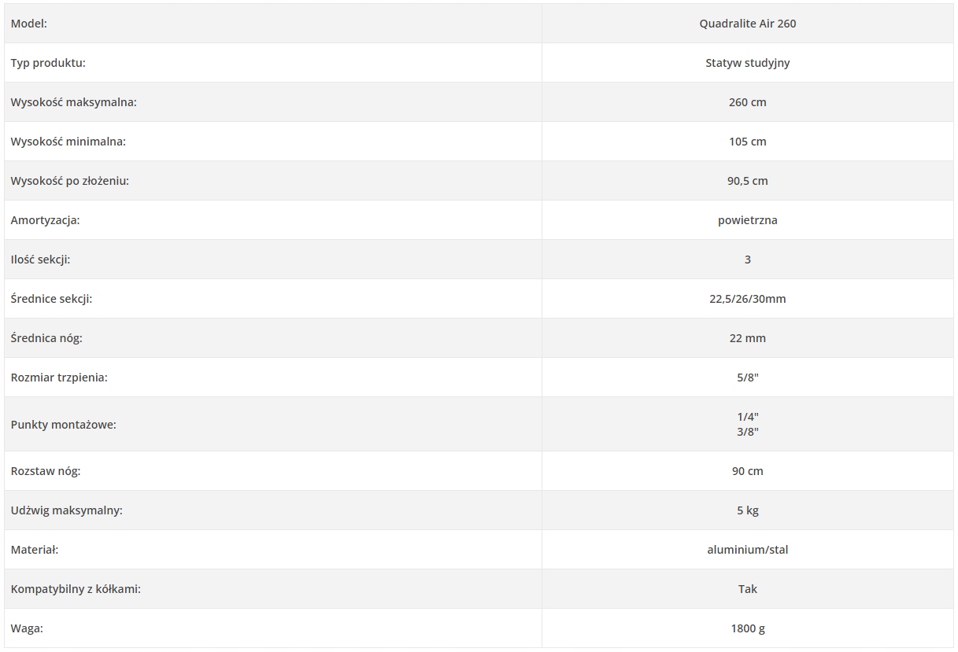958x652 pixels.
Task: Click the "22,5/26/30mm" section diameters value
Action: point(747,299)
